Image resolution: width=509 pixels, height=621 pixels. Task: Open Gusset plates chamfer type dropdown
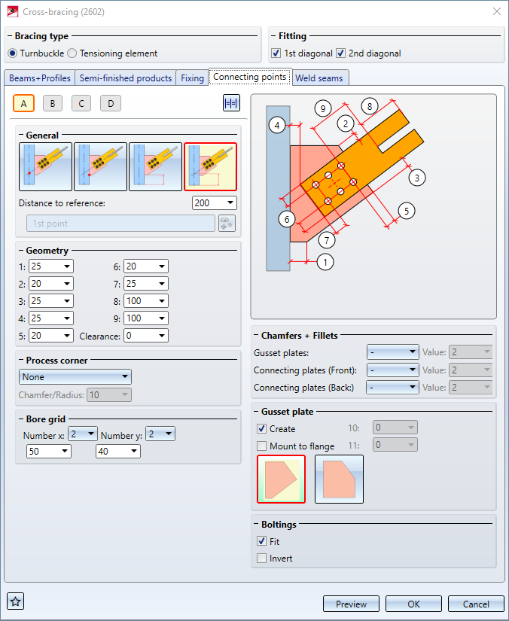pos(392,352)
